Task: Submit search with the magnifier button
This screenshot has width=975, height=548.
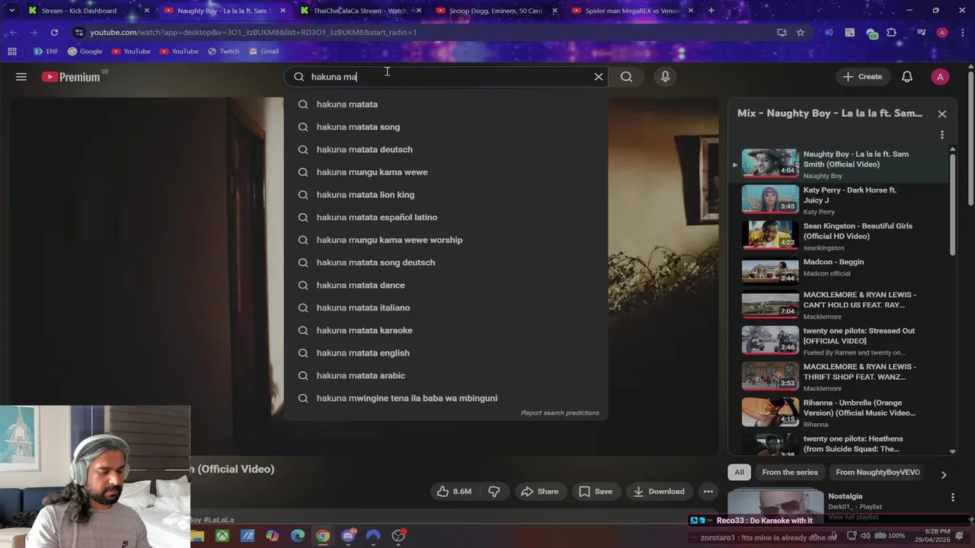Action: [626, 77]
